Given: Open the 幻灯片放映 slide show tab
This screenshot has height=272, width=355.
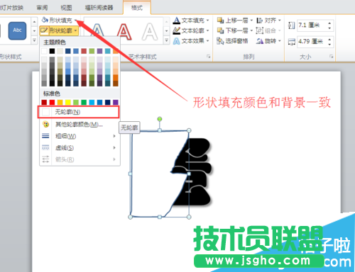Looking at the screenshot, I should (x=11, y=8).
